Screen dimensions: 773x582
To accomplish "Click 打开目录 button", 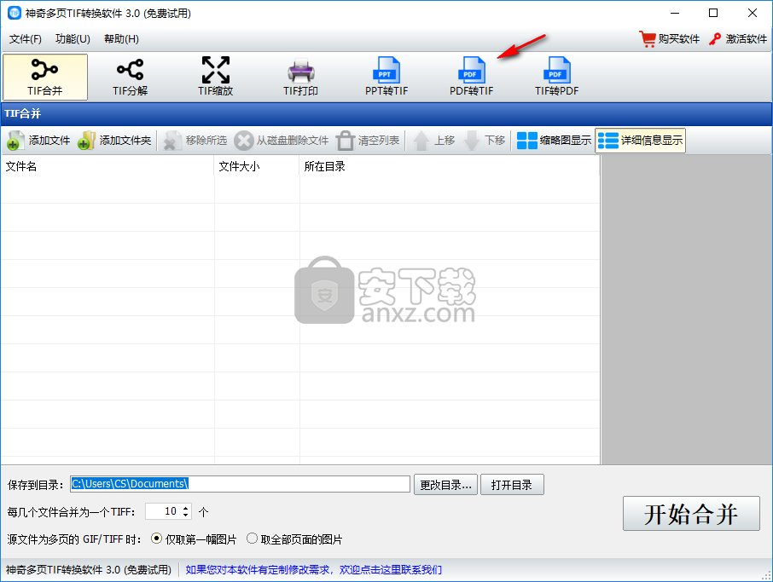I will point(512,485).
